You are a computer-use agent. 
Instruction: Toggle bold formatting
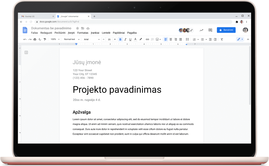[120, 39]
